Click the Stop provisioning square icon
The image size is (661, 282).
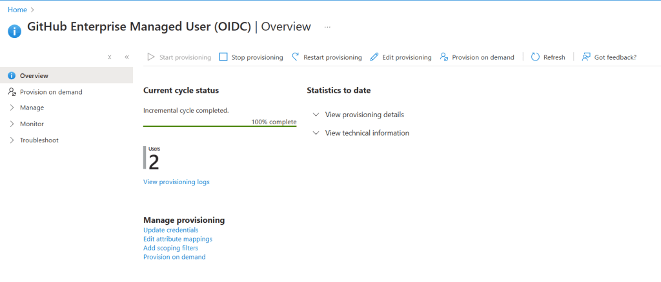(x=223, y=57)
